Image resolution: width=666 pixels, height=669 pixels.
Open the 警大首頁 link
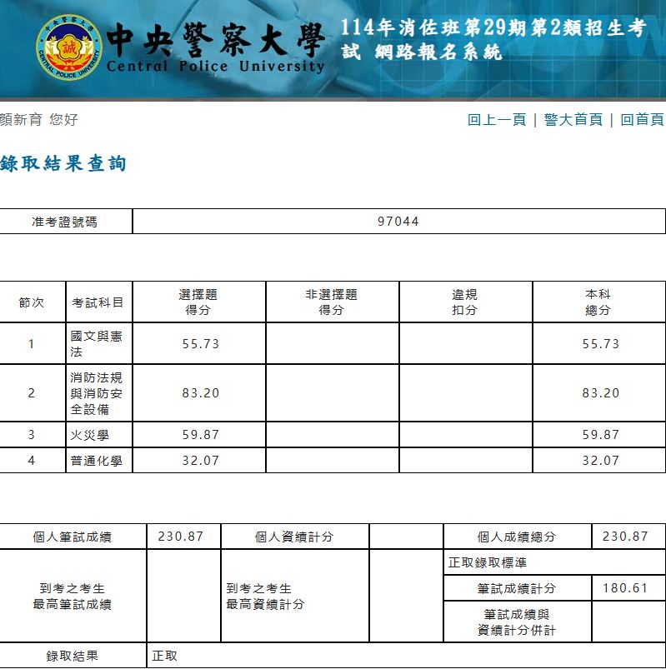(x=573, y=120)
